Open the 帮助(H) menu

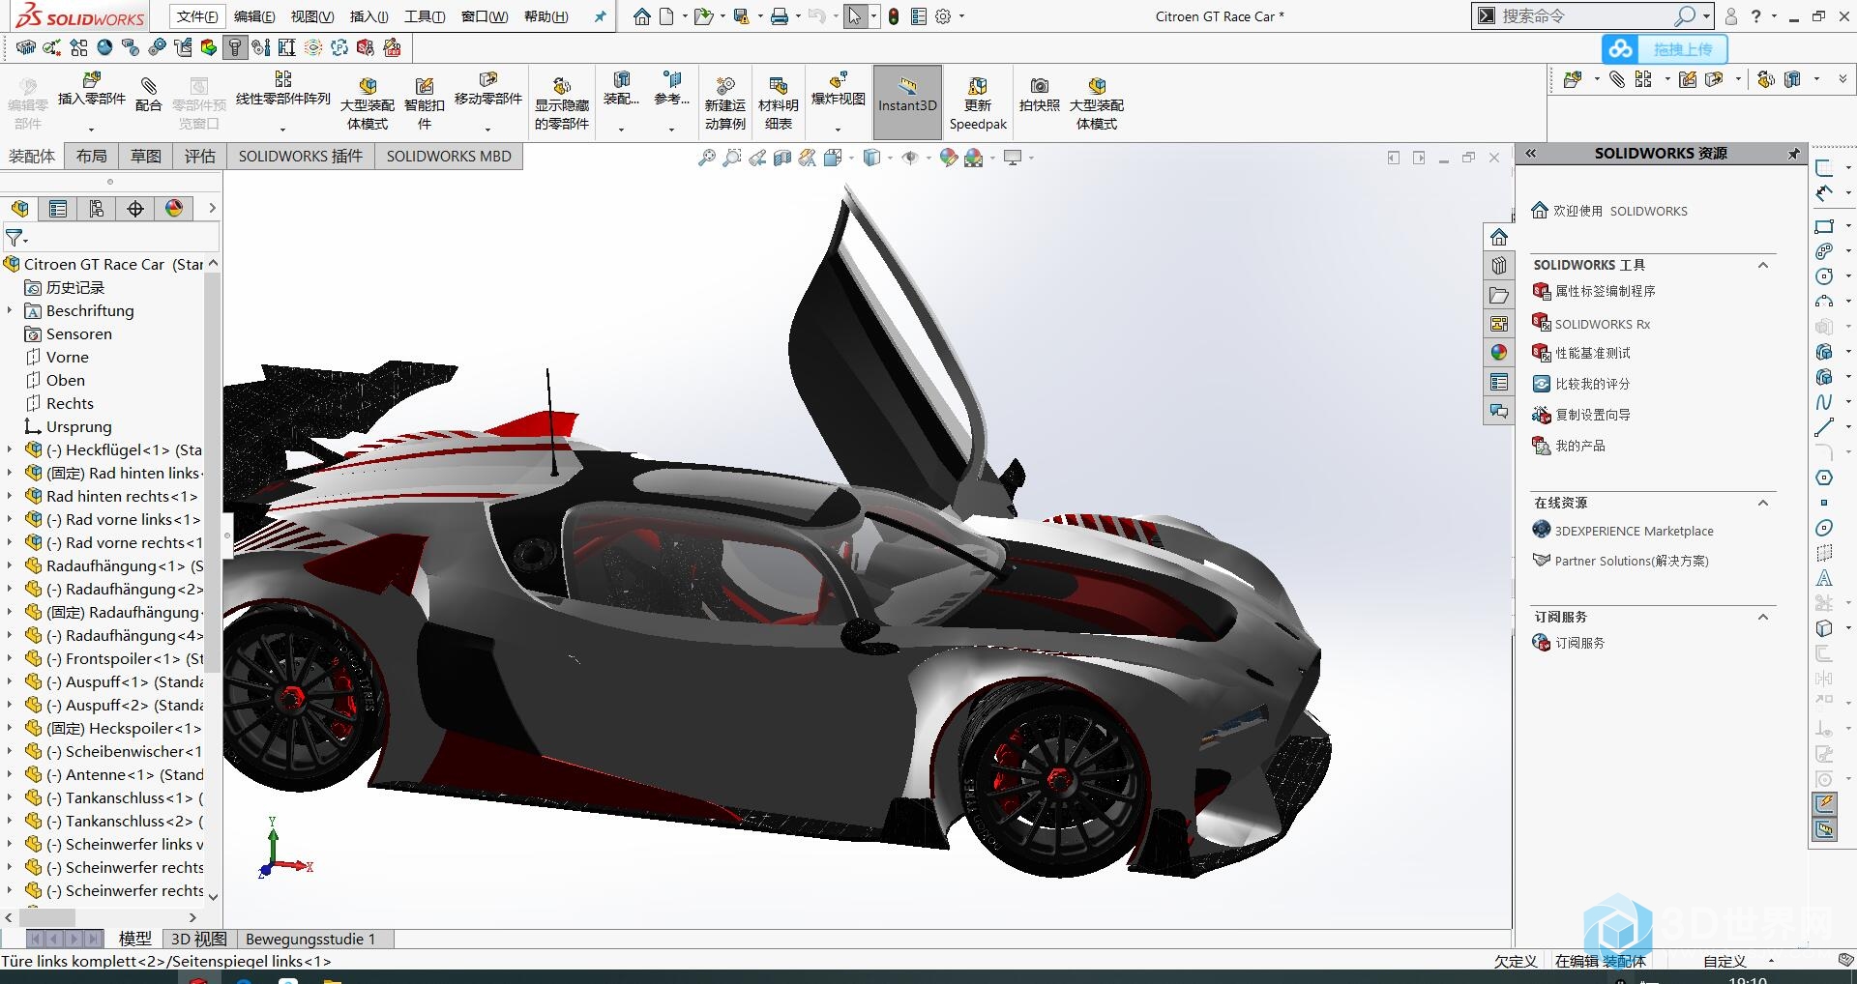pyautogui.click(x=546, y=16)
